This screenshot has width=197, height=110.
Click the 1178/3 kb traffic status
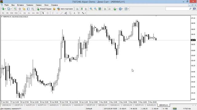(187, 109)
